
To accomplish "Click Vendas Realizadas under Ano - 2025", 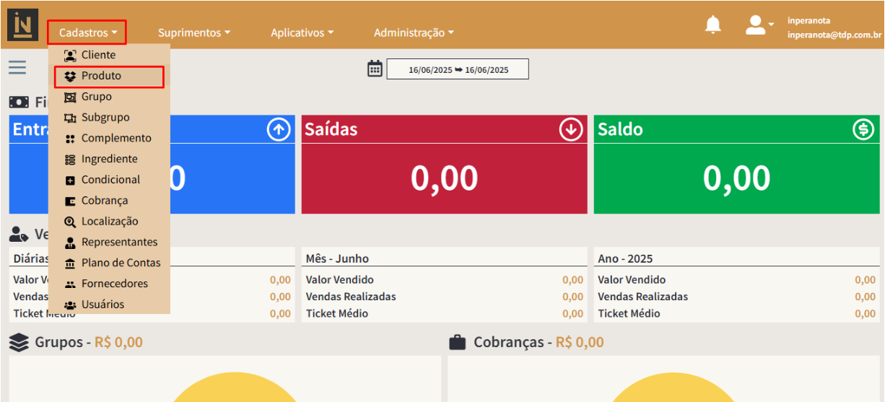I will (643, 297).
